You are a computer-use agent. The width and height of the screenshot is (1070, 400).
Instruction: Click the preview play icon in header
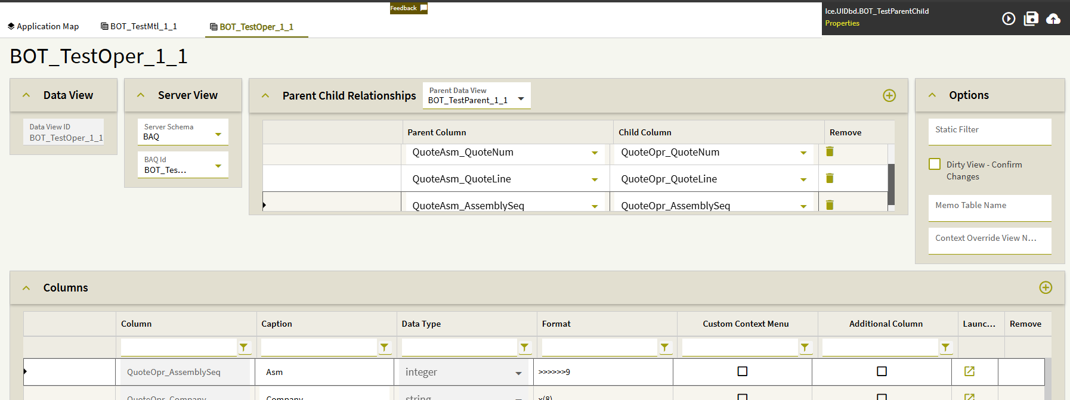coord(1009,19)
